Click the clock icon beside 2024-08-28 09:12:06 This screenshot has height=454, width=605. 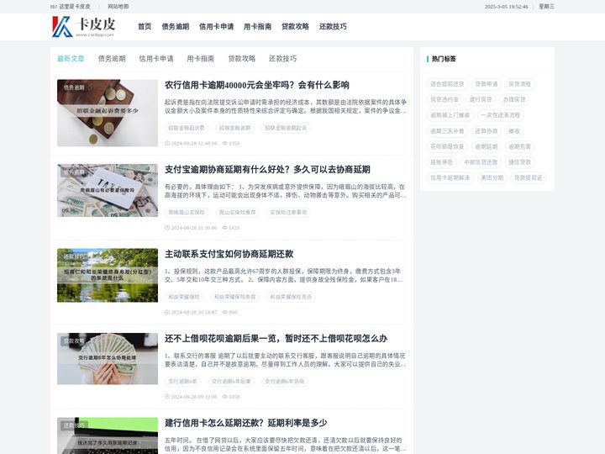click(x=167, y=397)
